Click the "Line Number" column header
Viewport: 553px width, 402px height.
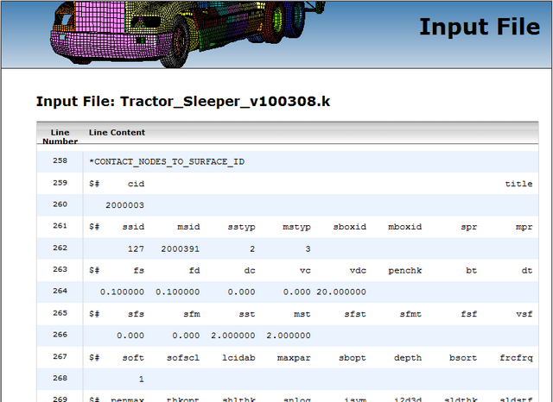click(60, 136)
